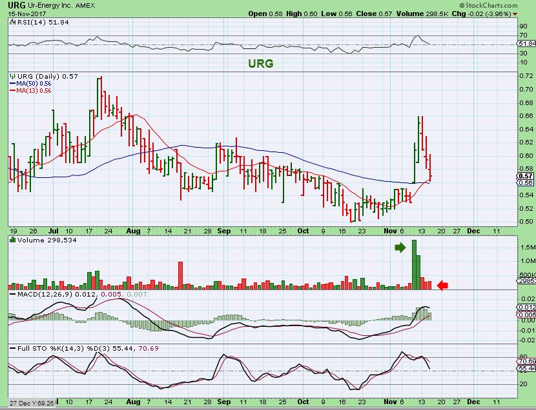
Task: Click the 0.66 price axis label
Action: (x=528, y=115)
